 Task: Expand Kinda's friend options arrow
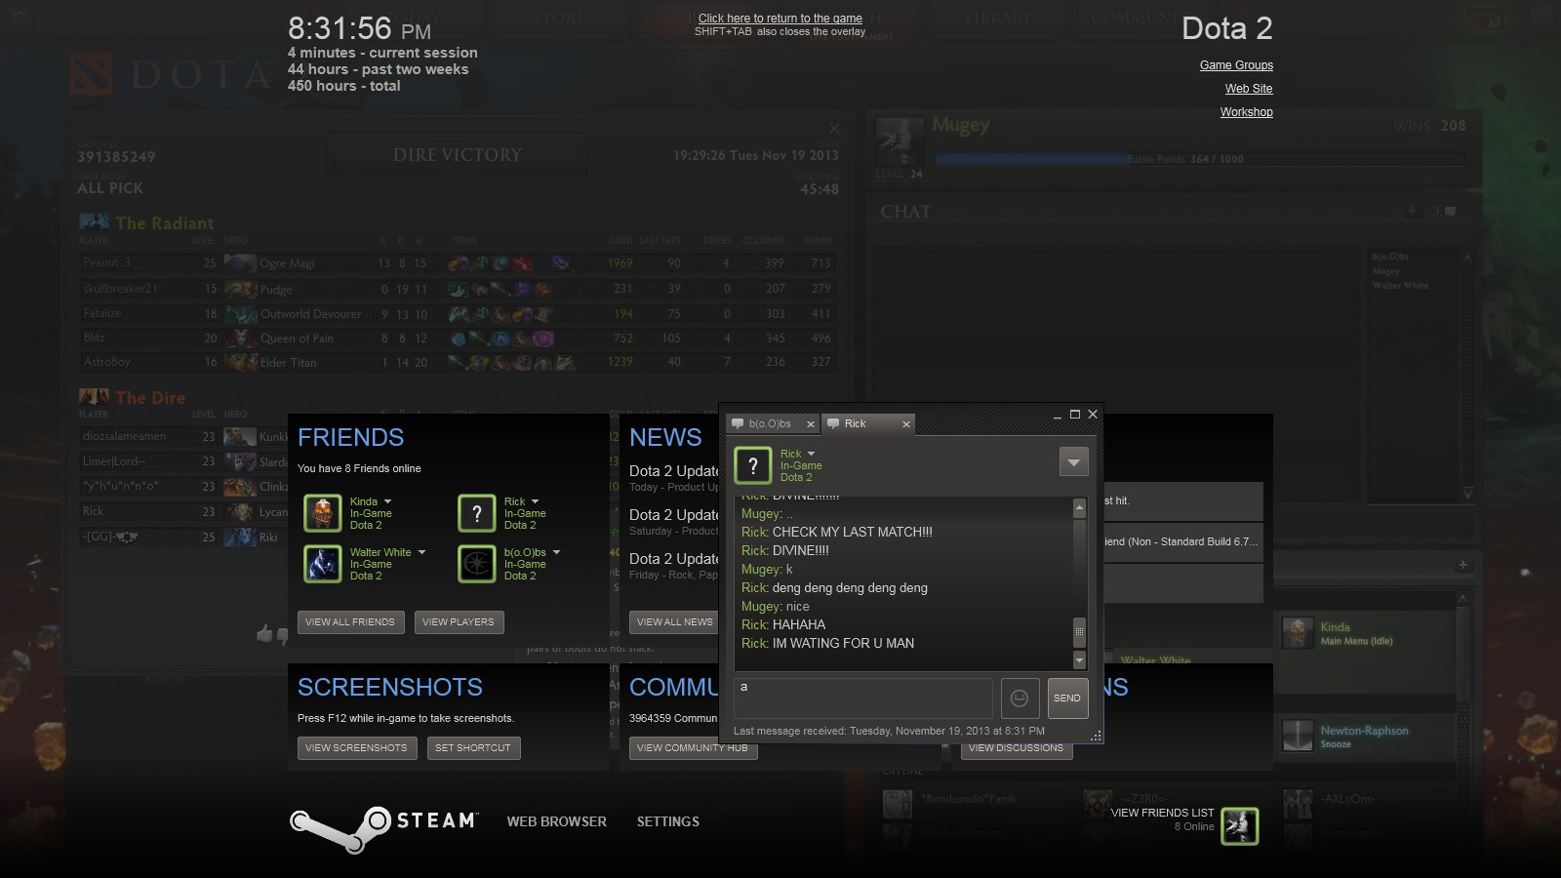pyautogui.click(x=387, y=501)
